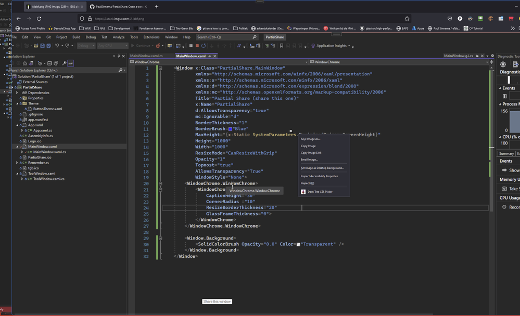Click the Firefox reload page button

point(39,18)
